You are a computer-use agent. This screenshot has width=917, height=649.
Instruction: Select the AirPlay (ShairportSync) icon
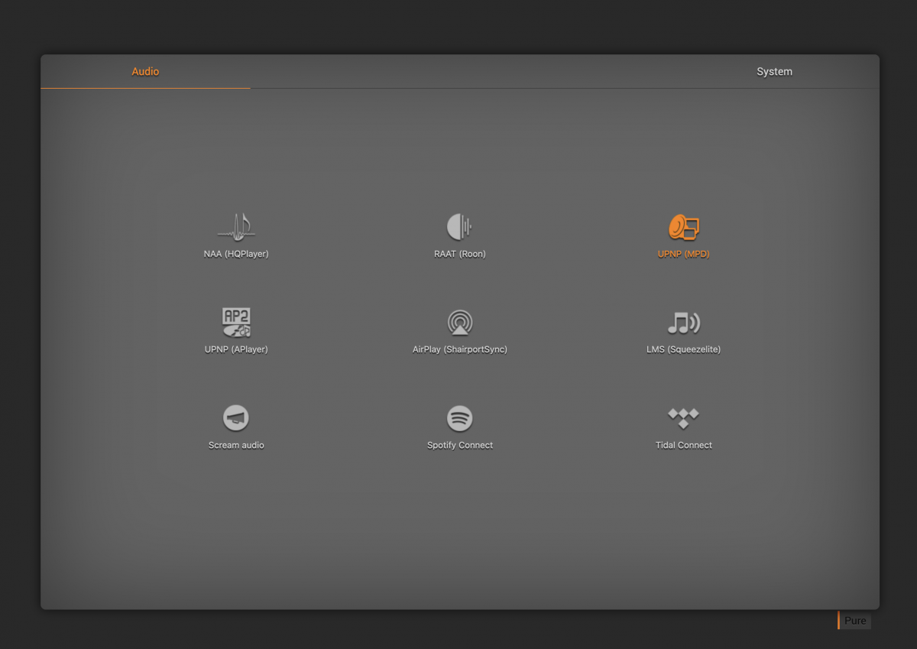click(460, 323)
